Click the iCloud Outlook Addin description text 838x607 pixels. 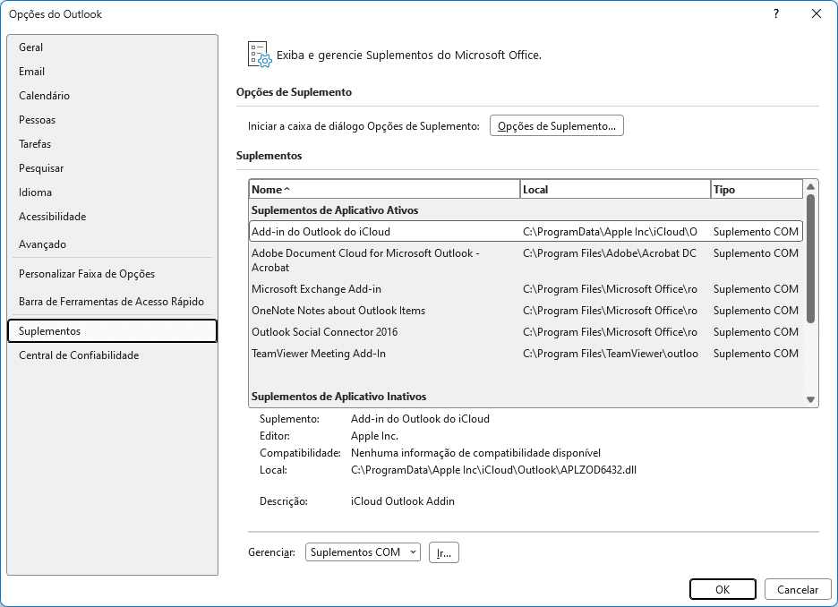click(x=402, y=501)
